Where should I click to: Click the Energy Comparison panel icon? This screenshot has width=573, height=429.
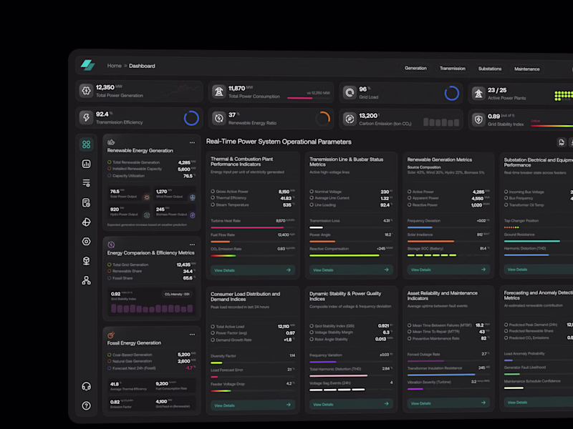111,245
